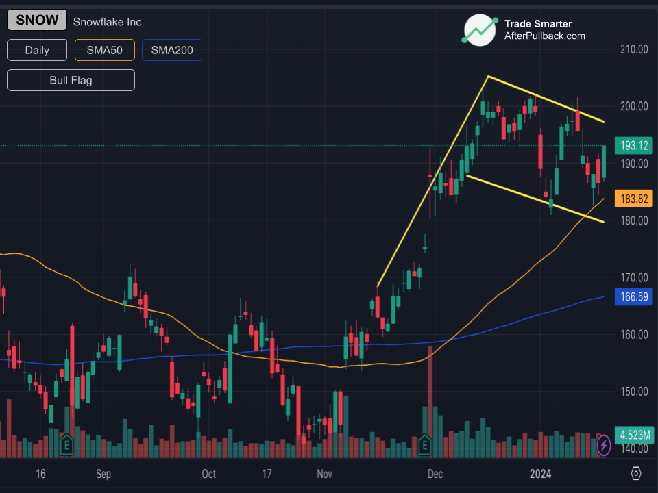
Task: Click the 193.12 current price label
Action: tap(633, 145)
